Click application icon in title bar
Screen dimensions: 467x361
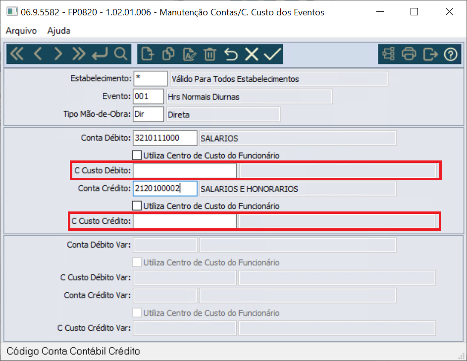(12, 12)
